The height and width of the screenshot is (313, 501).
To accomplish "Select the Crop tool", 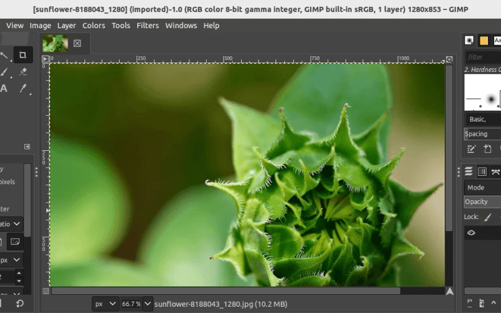I will click(x=23, y=55).
